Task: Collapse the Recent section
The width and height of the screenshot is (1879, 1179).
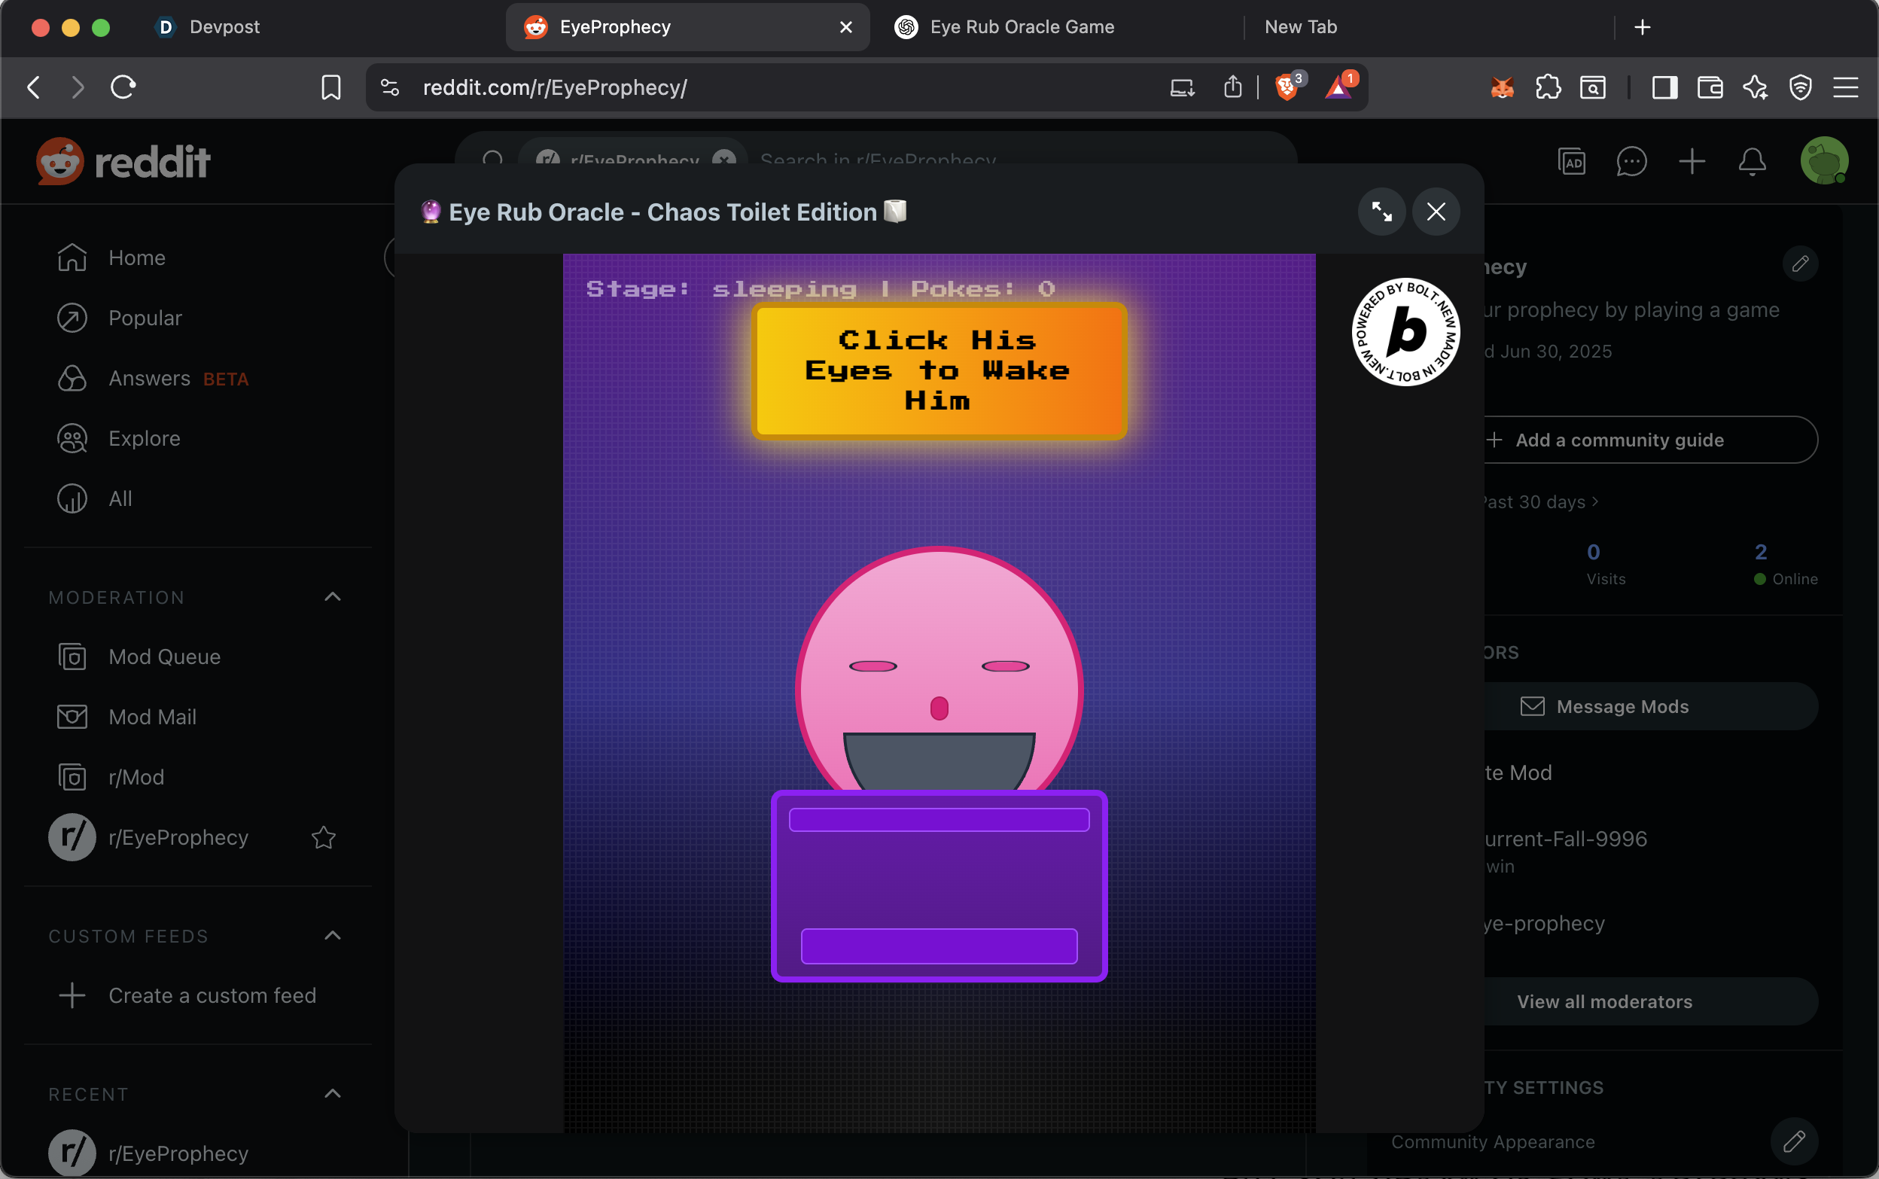Action: [x=332, y=1094]
